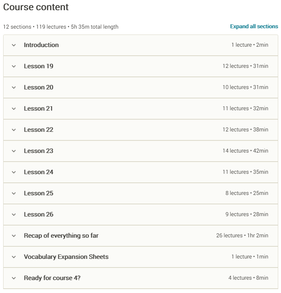Expand Lesson 23 with the arrow icon
Screen dimensions: 281x293
click(x=14, y=151)
